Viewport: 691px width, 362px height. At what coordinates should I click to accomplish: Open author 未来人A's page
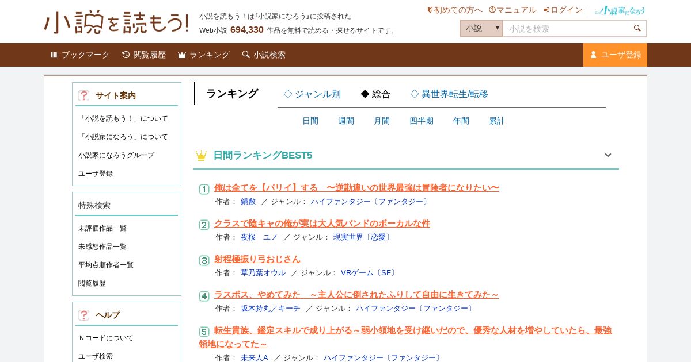tap(255, 358)
